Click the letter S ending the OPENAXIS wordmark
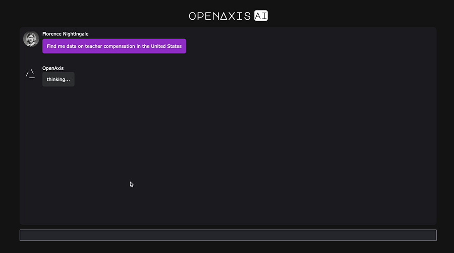 (x=247, y=16)
